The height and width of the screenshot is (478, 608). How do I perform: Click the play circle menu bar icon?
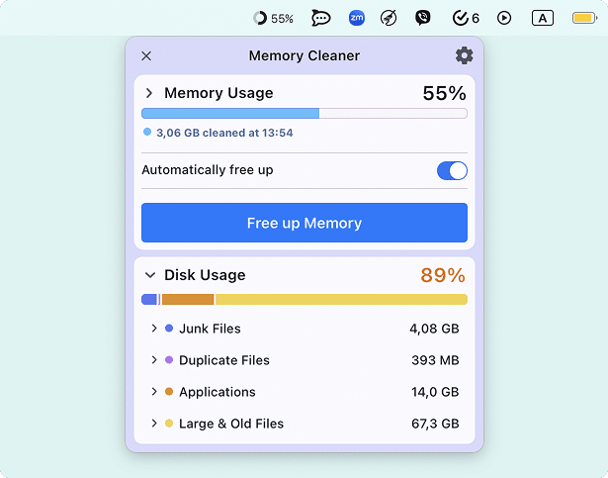(504, 18)
